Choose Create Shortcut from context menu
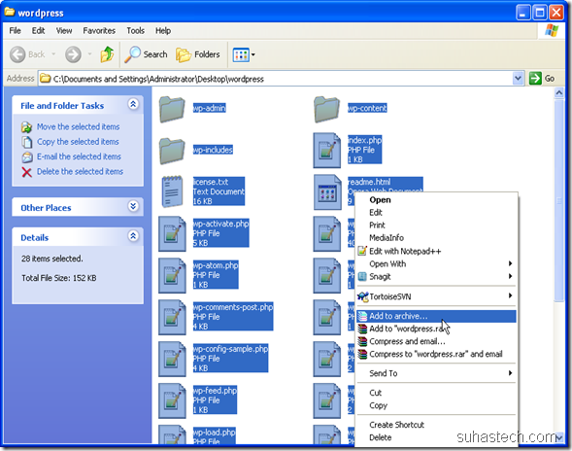Screen dimensions: 572x451 tap(436, 425)
